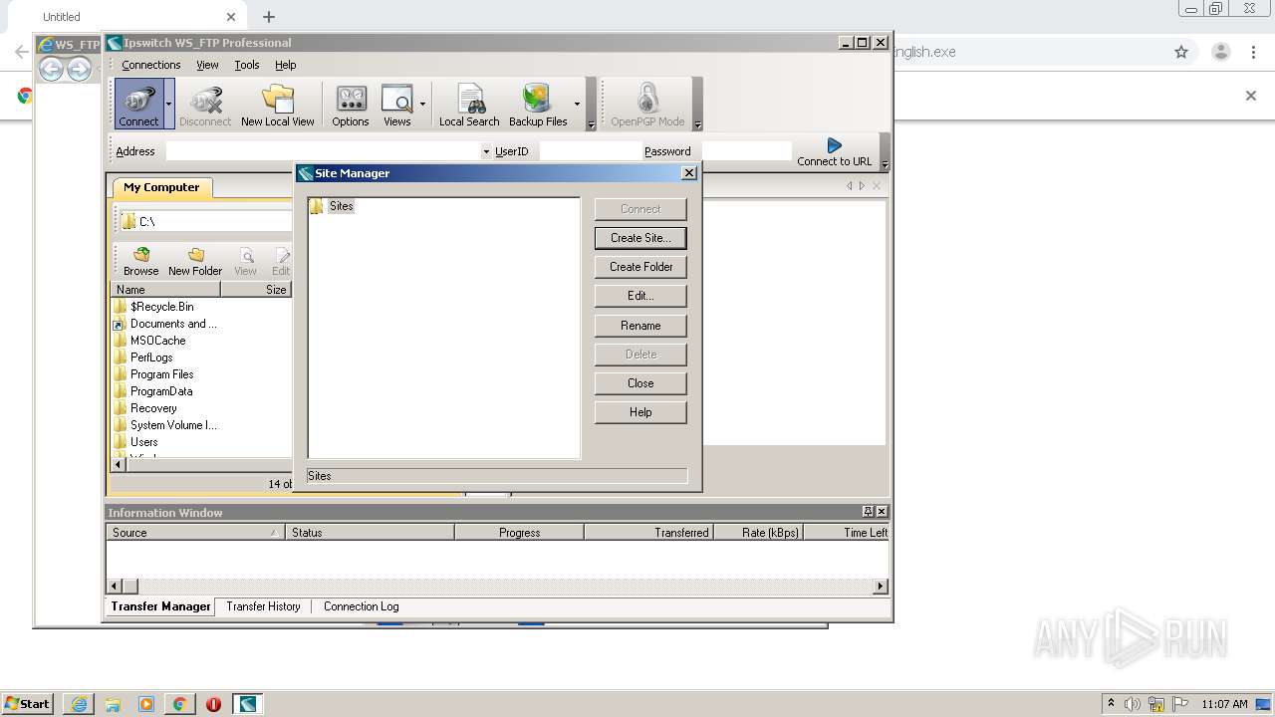The height and width of the screenshot is (717, 1275).
Task: Click the Status column header
Action: [x=370, y=533]
